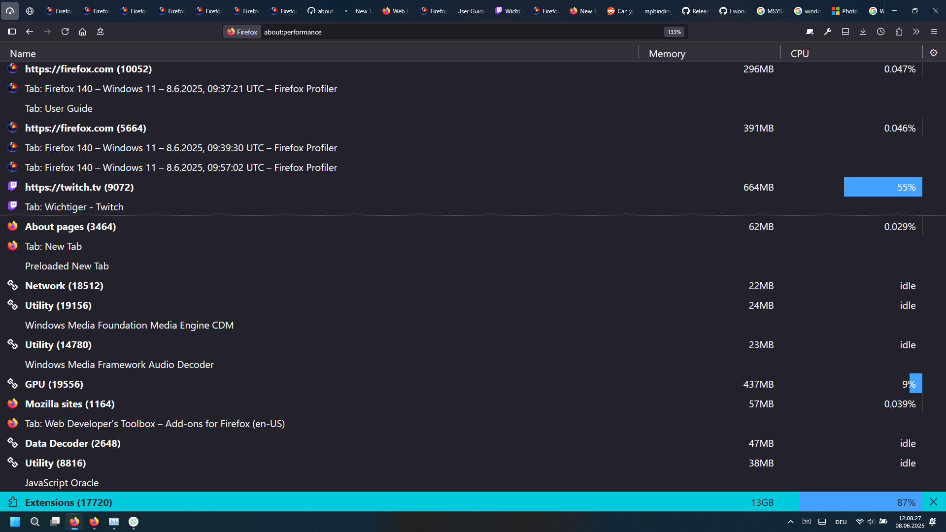Switch to the 'mpbinding' tab
The height and width of the screenshot is (532, 946).
pyautogui.click(x=658, y=11)
